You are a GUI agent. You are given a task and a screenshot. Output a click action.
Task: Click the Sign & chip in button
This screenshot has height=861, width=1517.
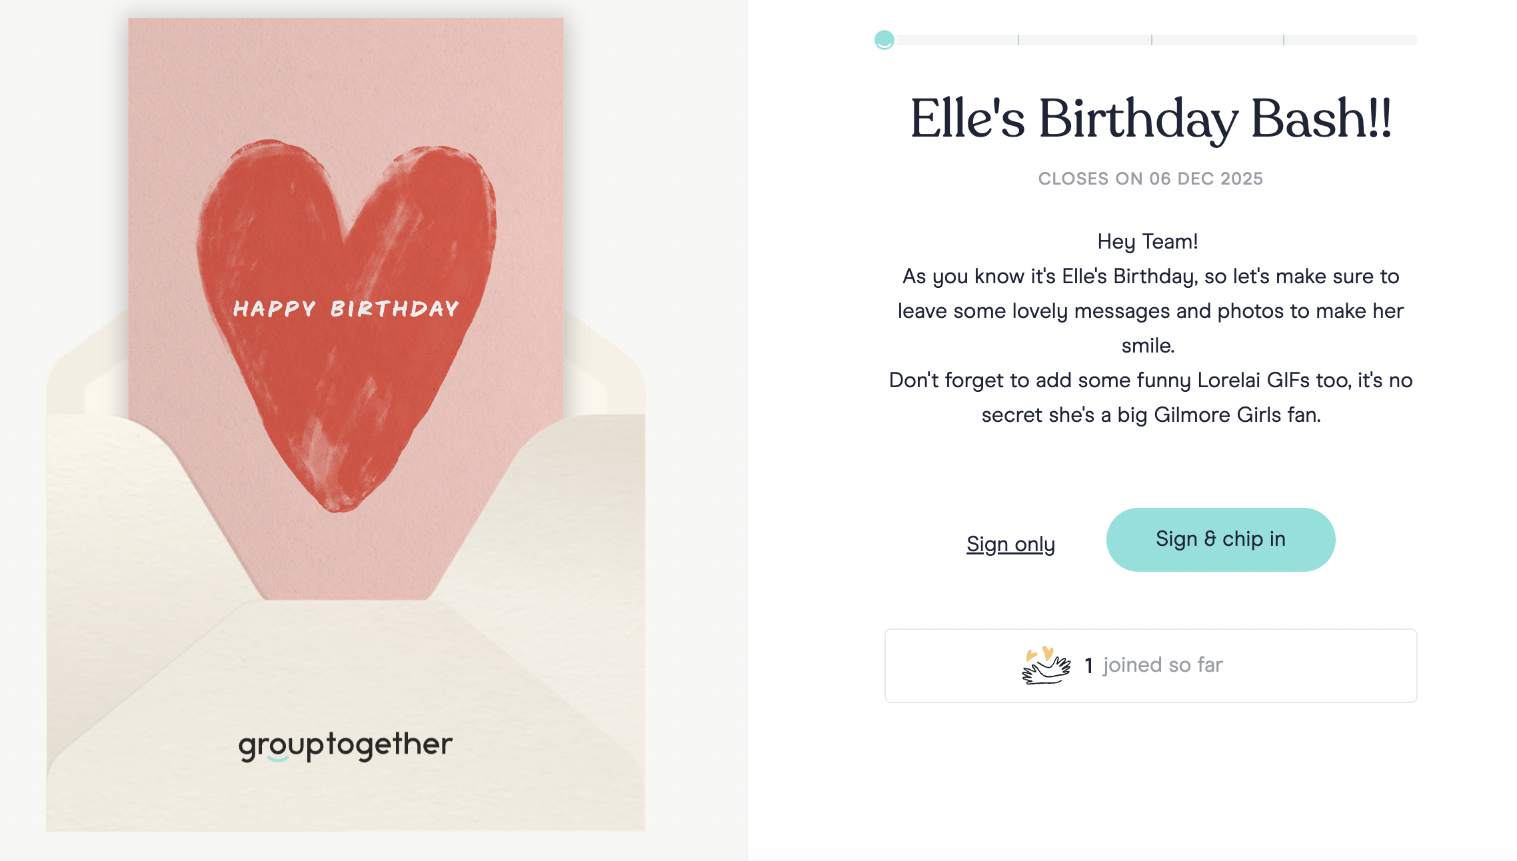click(x=1220, y=538)
